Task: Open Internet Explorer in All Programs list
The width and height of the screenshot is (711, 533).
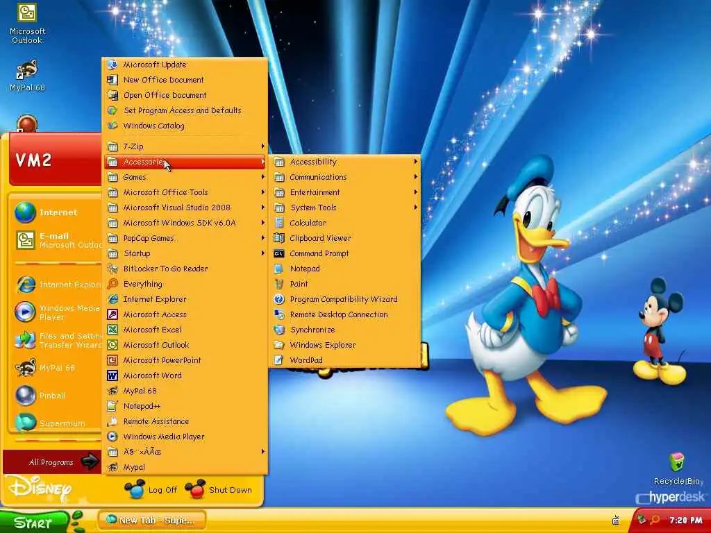Action: tap(185, 299)
